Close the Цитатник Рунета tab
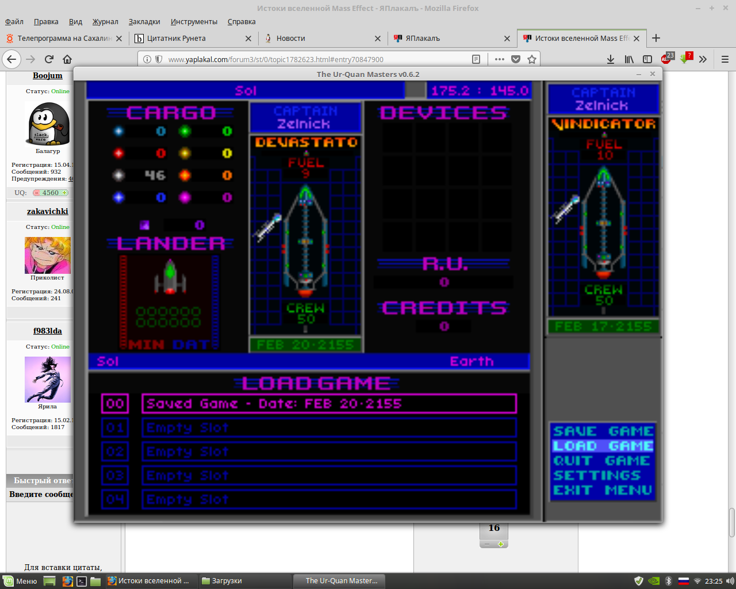The height and width of the screenshot is (589, 736). point(248,39)
